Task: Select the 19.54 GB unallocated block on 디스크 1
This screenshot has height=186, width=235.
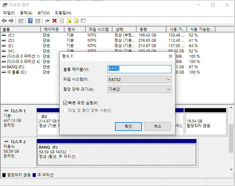Action: [x=205, y=124]
